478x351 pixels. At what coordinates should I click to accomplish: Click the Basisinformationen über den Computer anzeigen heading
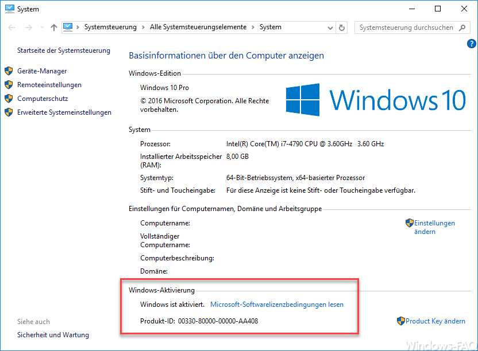coord(226,56)
